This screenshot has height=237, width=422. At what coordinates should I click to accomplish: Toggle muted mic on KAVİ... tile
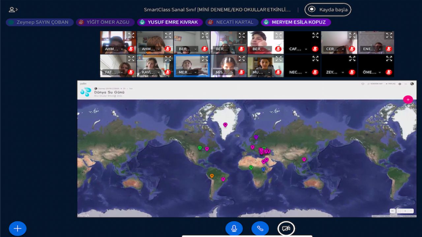tap(167, 72)
